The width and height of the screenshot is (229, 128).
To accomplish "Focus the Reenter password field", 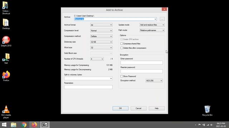I will click(x=142, y=71).
